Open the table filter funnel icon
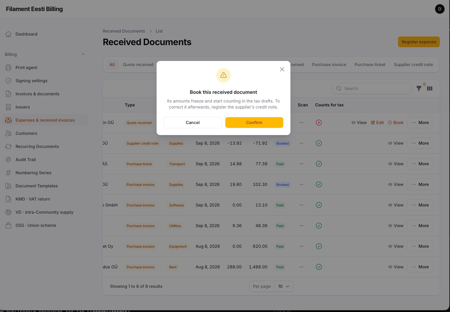 coord(419,88)
